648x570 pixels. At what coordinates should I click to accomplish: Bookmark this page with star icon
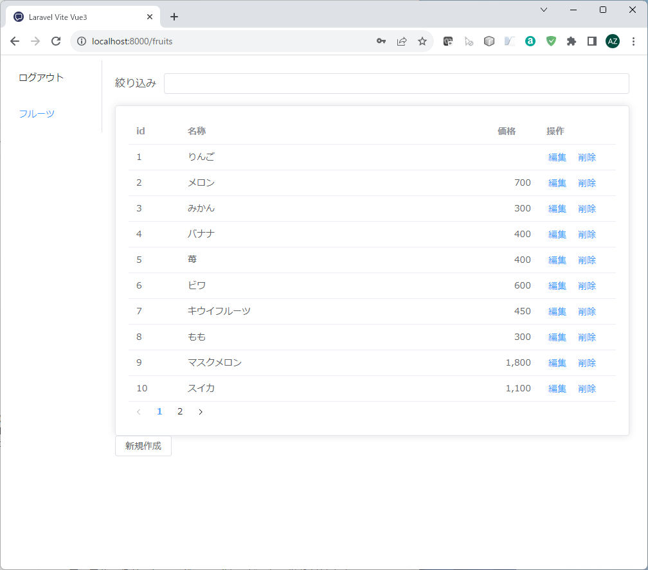(x=422, y=41)
